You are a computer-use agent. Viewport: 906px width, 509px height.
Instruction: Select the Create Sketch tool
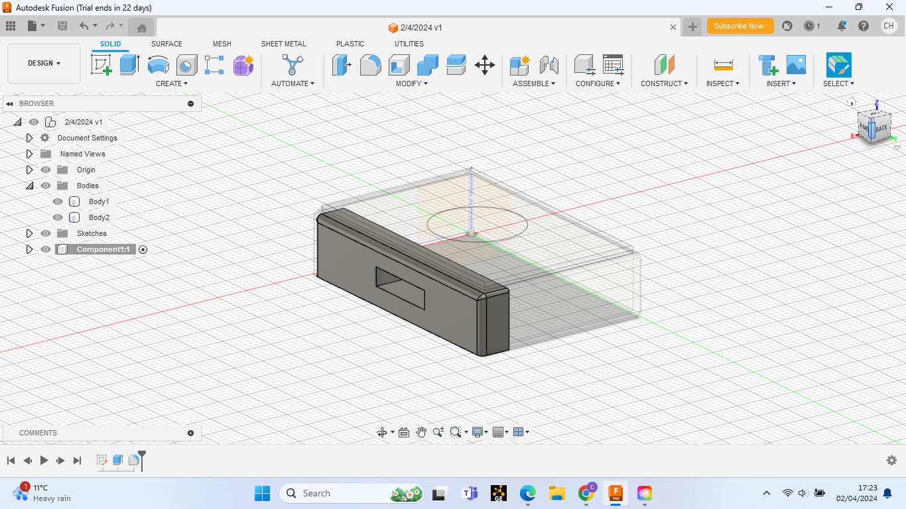(101, 65)
